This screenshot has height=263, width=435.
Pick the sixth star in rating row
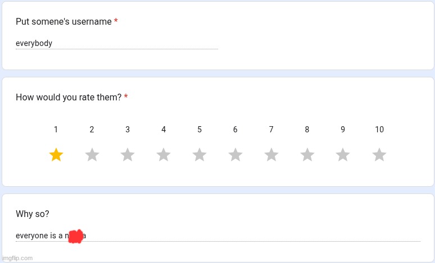(235, 155)
